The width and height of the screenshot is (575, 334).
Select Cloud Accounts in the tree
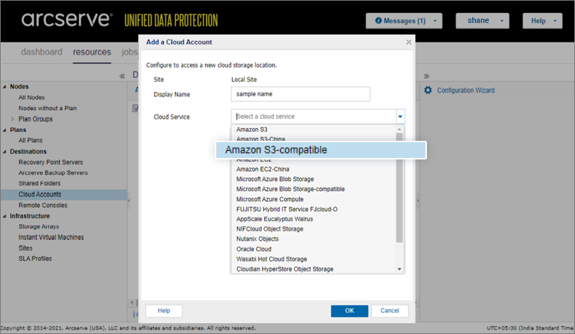click(x=40, y=195)
